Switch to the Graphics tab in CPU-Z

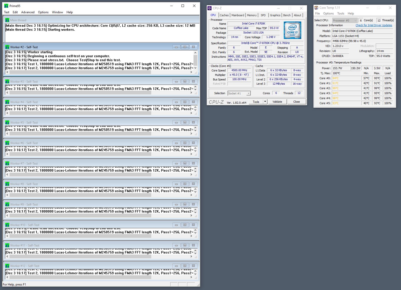click(x=275, y=15)
